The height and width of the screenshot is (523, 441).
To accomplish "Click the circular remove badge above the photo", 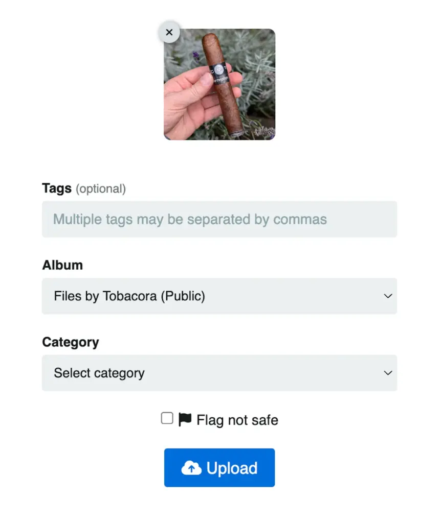I will [169, 32].
